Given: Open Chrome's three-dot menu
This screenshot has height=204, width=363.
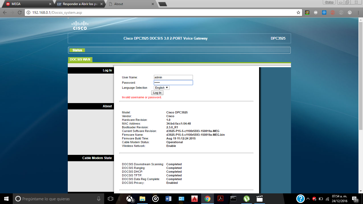Looking at the screenshot, I should (x=358, y=12).
